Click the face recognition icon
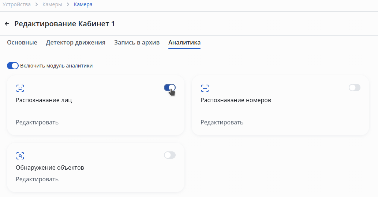Image resolution: width=378 pixels, height=197 pixels. pos(20,88)
